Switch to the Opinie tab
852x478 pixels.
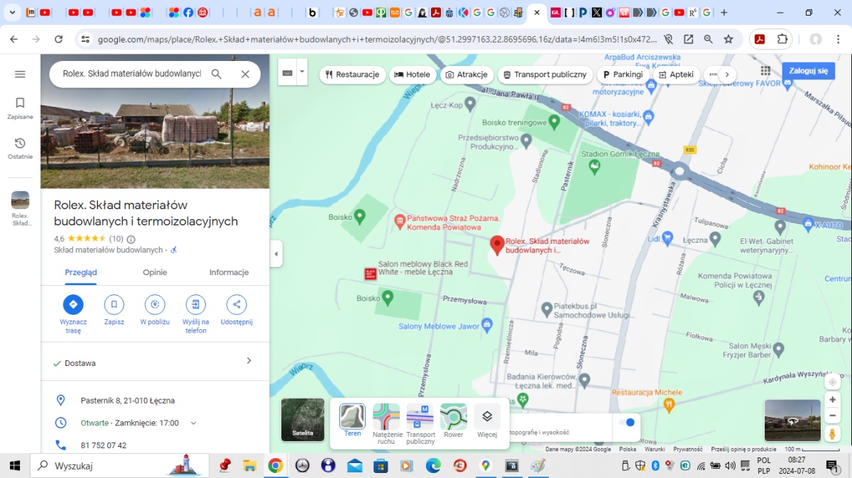(x=155, y=272)
